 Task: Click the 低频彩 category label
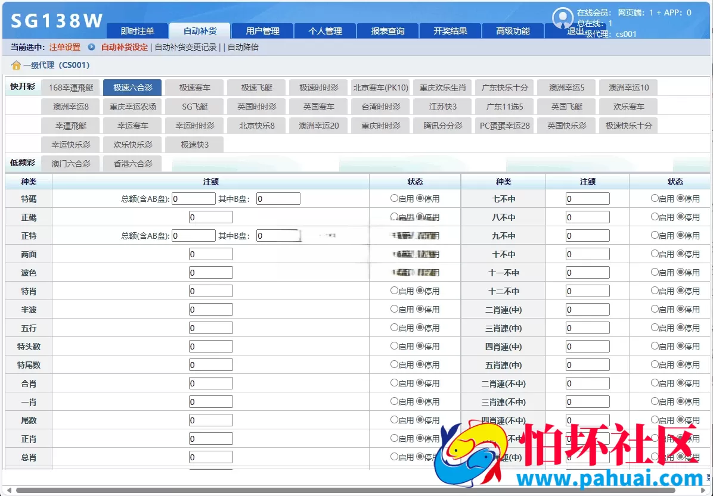[x=23, y=163]
